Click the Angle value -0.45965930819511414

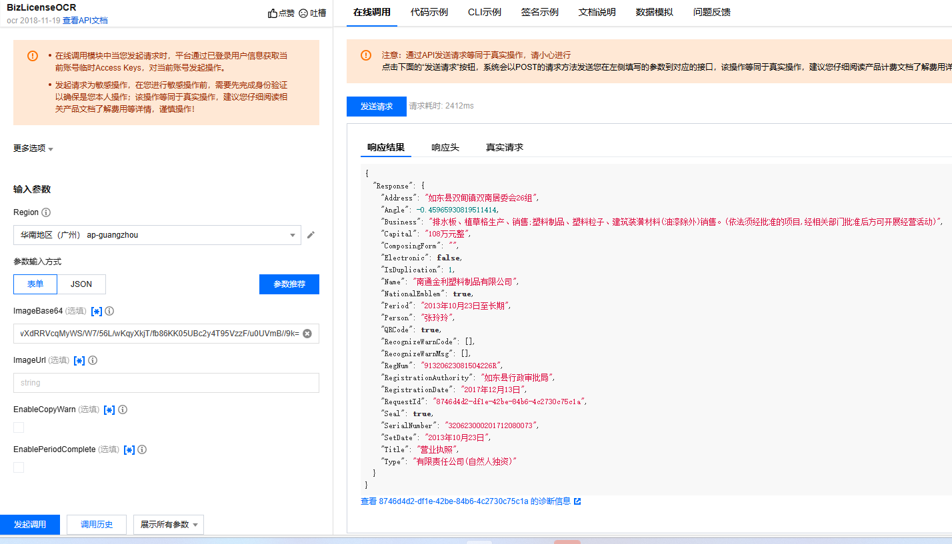point(457,210)
